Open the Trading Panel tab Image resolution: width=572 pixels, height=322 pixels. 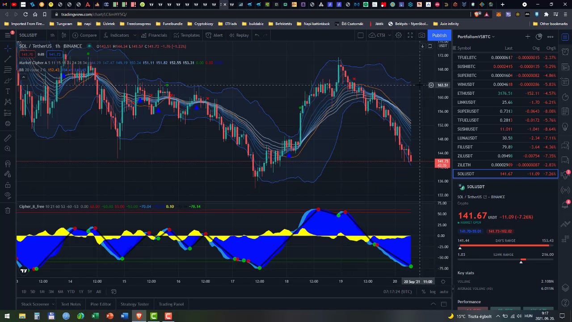pos(171,304)
